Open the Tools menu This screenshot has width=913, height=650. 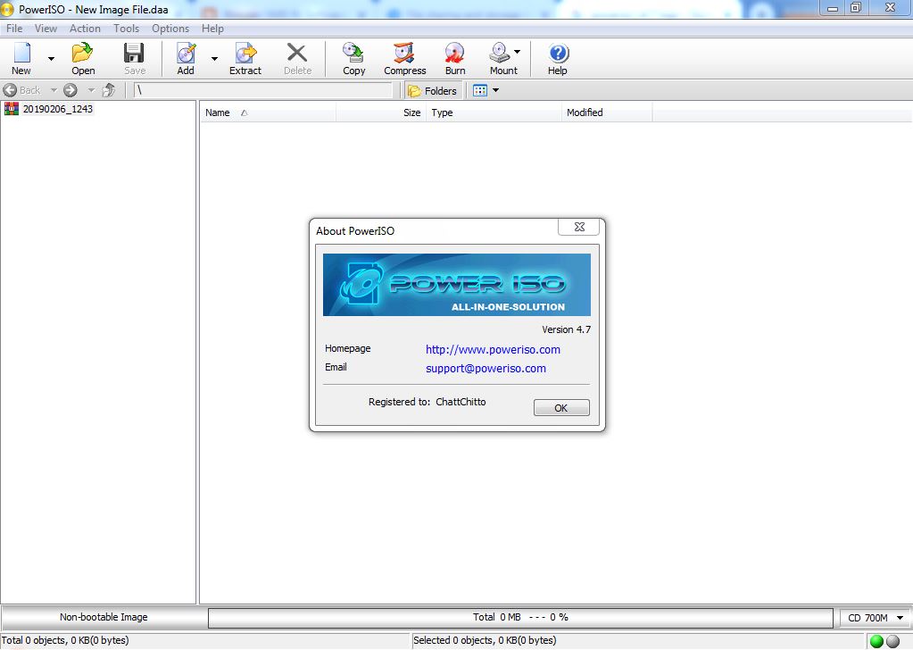[126, 28]
